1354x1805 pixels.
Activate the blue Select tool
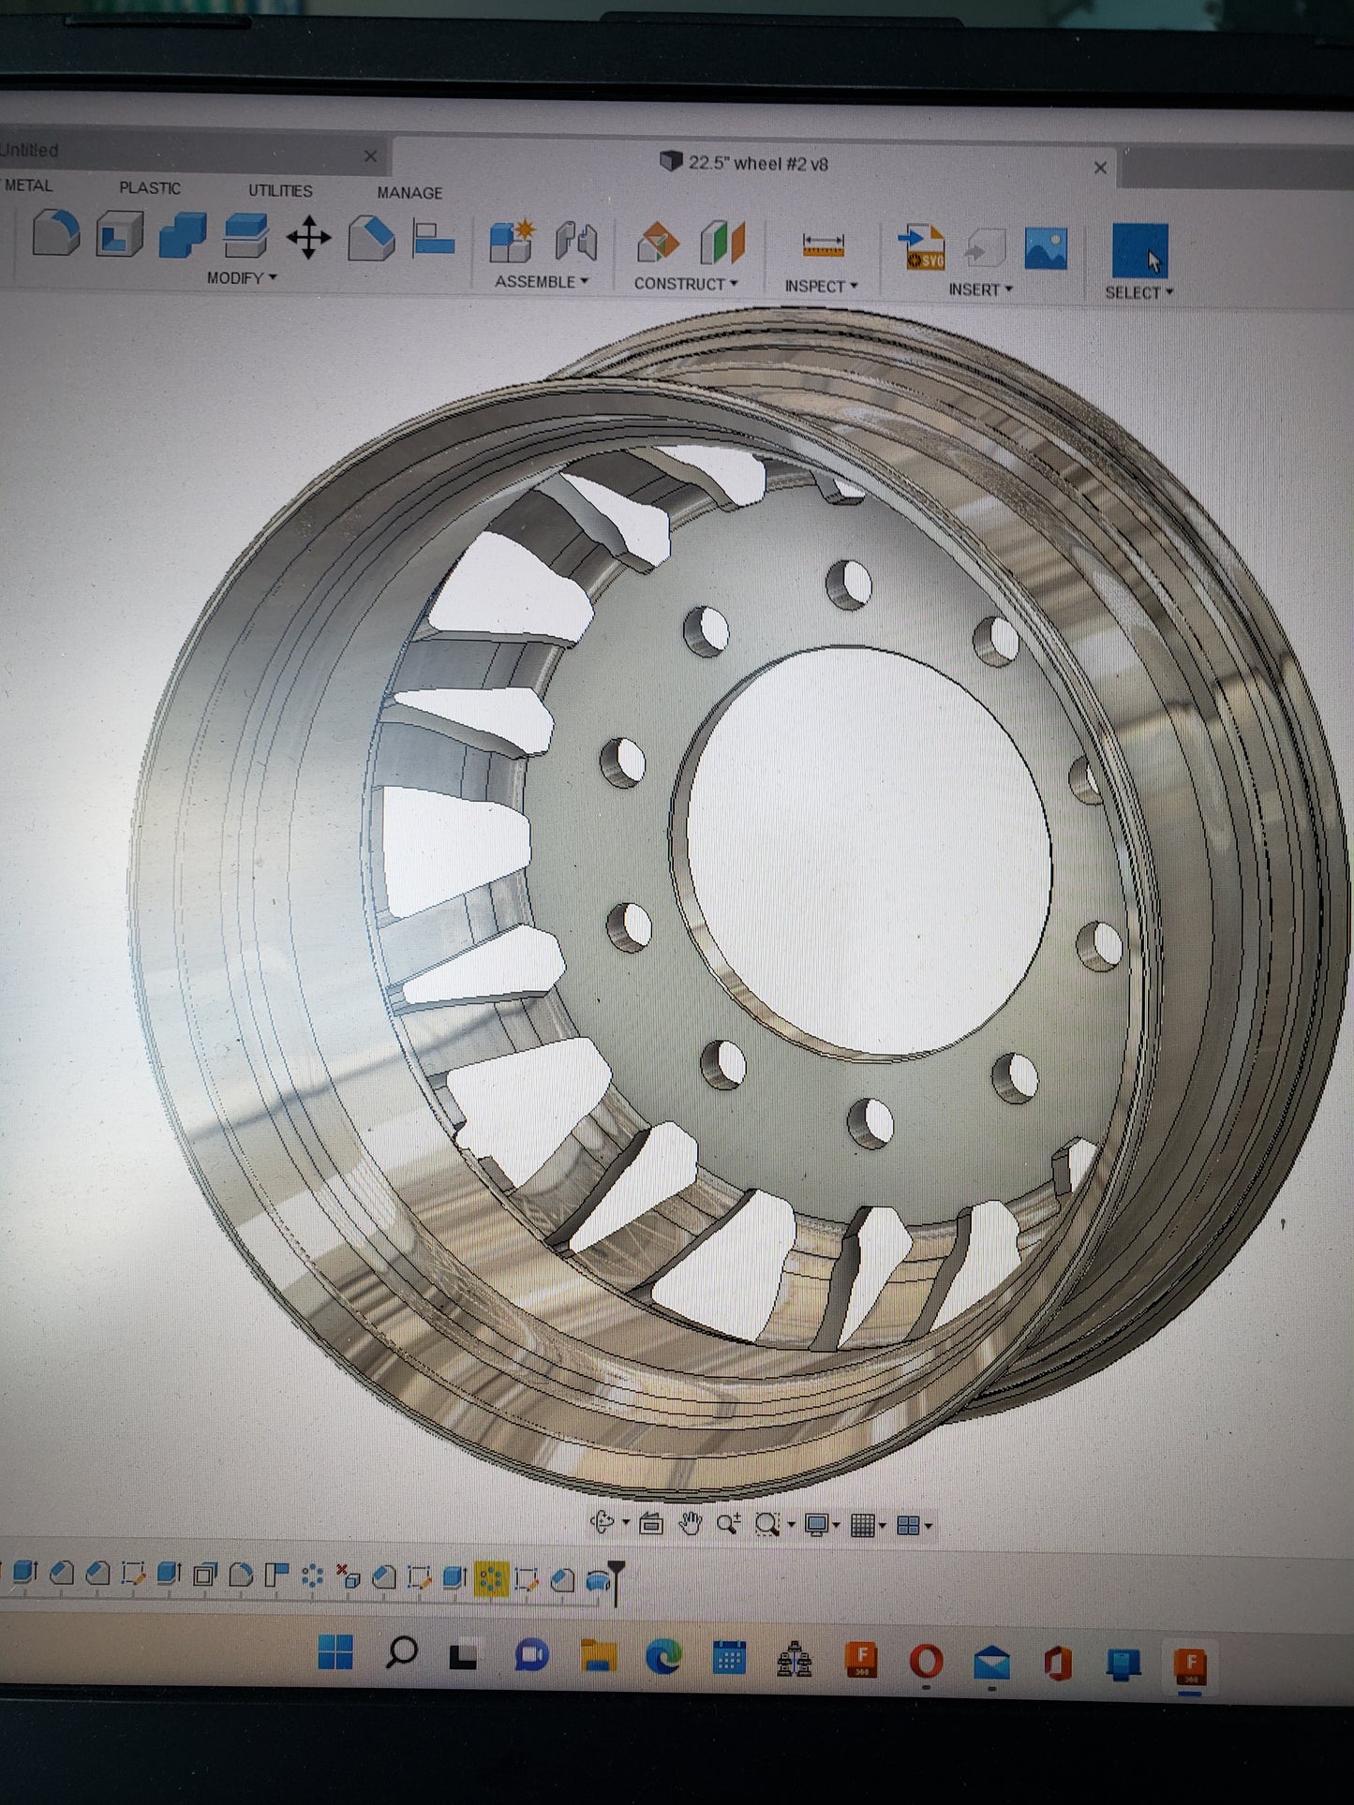coord(1139,251)
